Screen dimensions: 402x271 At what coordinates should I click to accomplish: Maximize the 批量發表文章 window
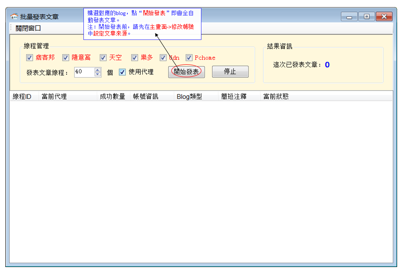point(367,17)
